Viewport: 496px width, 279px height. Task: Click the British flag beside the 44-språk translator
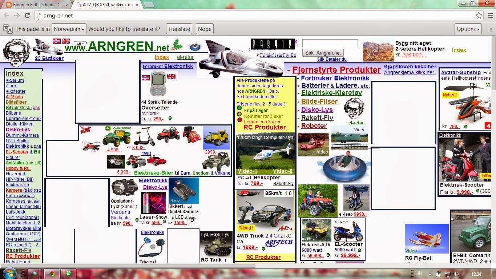tap(171, 77)
